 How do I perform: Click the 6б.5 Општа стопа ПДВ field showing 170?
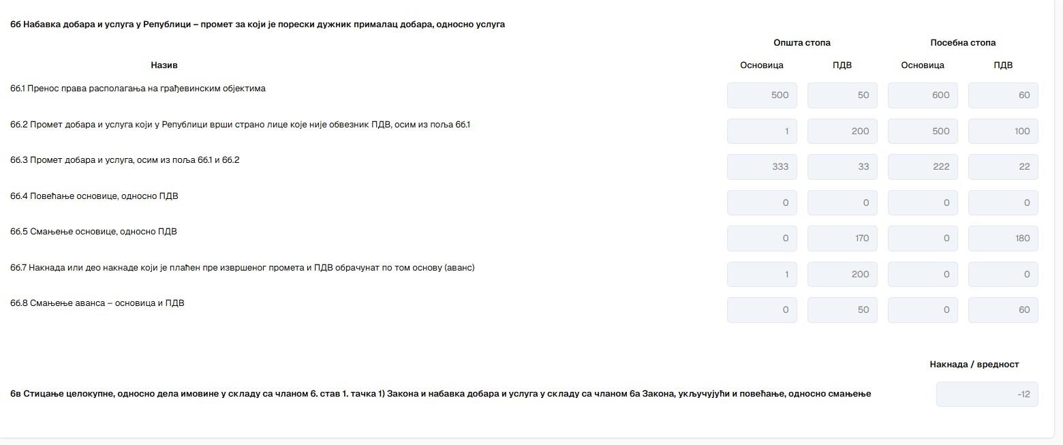[842, 239]
